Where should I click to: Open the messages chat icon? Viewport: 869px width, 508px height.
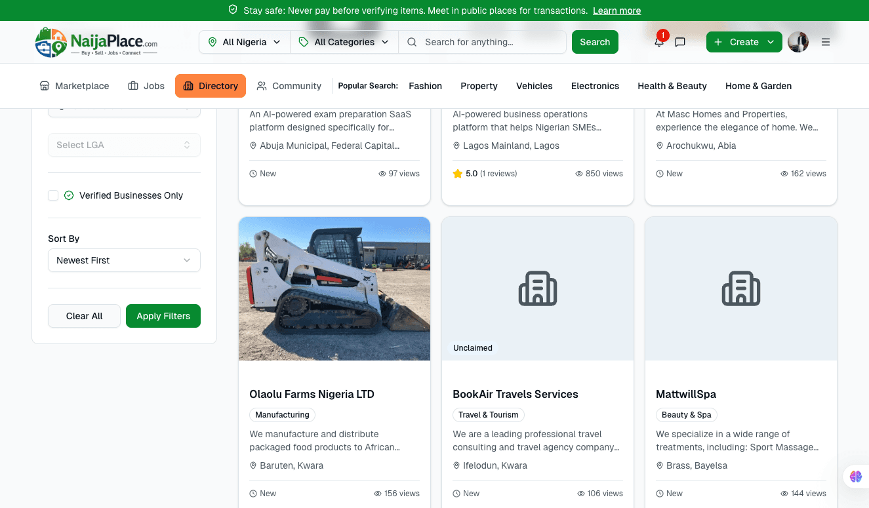point(680,42)
